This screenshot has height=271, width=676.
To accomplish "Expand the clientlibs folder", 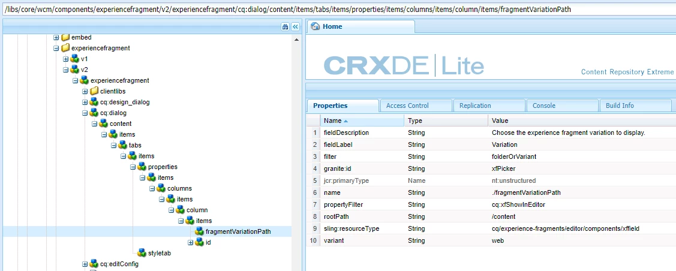I will tap(85, 91).
